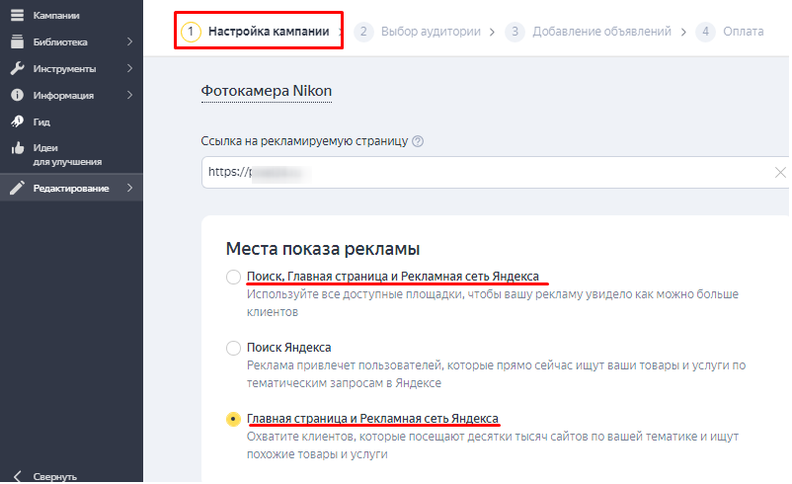
Task: Click the description starting Реклама привлечет пользователей
Action: [496, 373]
